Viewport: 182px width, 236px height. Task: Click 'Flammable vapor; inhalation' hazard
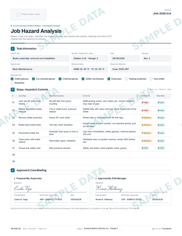62,141
